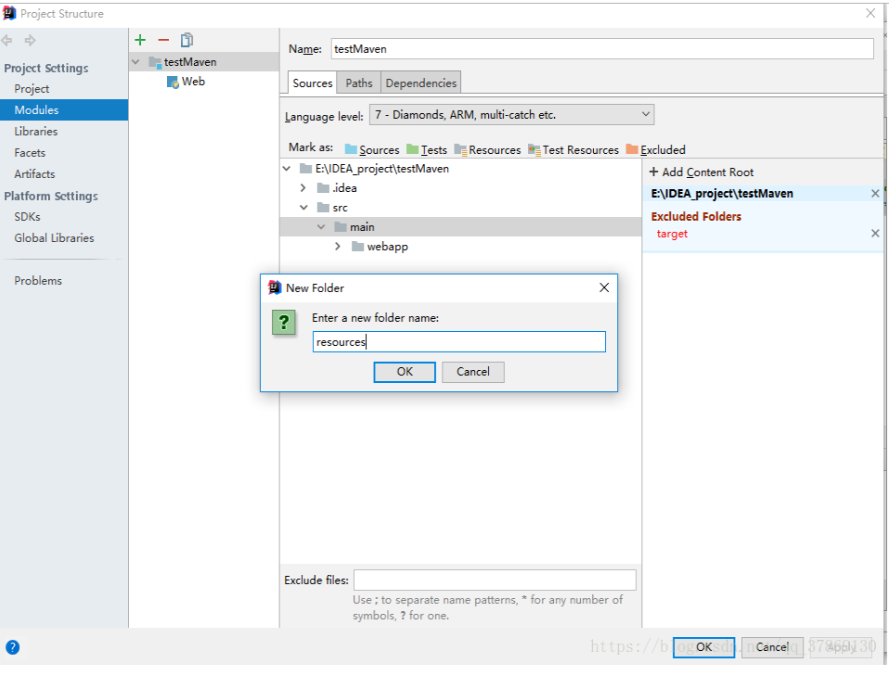Click the target excluded folder entry

pos(672,234)
